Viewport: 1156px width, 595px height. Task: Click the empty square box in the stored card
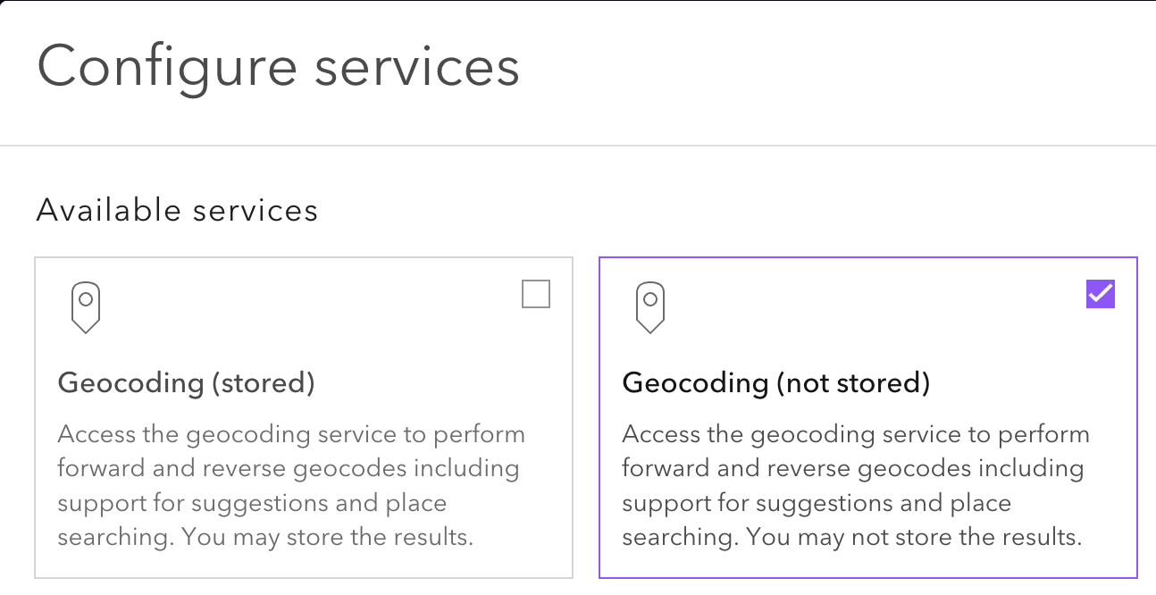coord(536,294)
